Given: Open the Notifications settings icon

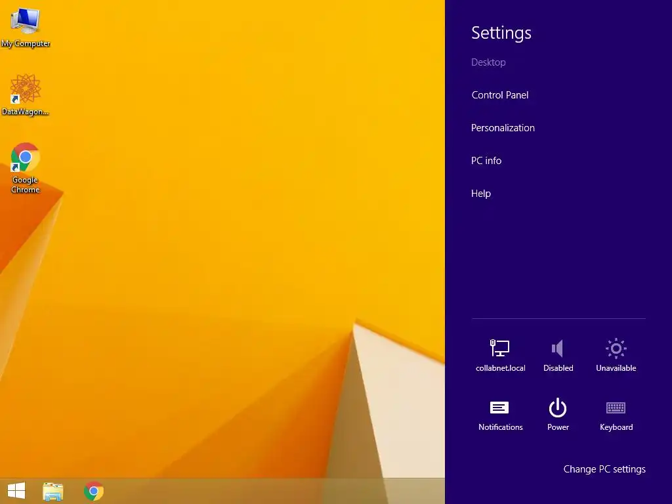Looking at the screenshot, I should pyautogui.click(x=500, y=415).
